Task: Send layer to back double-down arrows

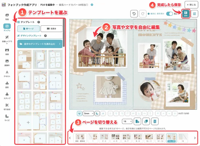Action: tap(175, 113)
